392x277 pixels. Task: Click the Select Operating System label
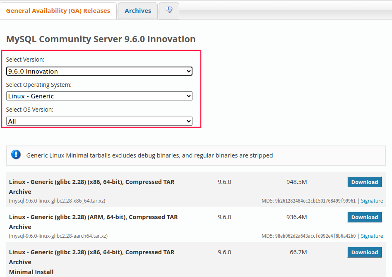tap(39, 85)
